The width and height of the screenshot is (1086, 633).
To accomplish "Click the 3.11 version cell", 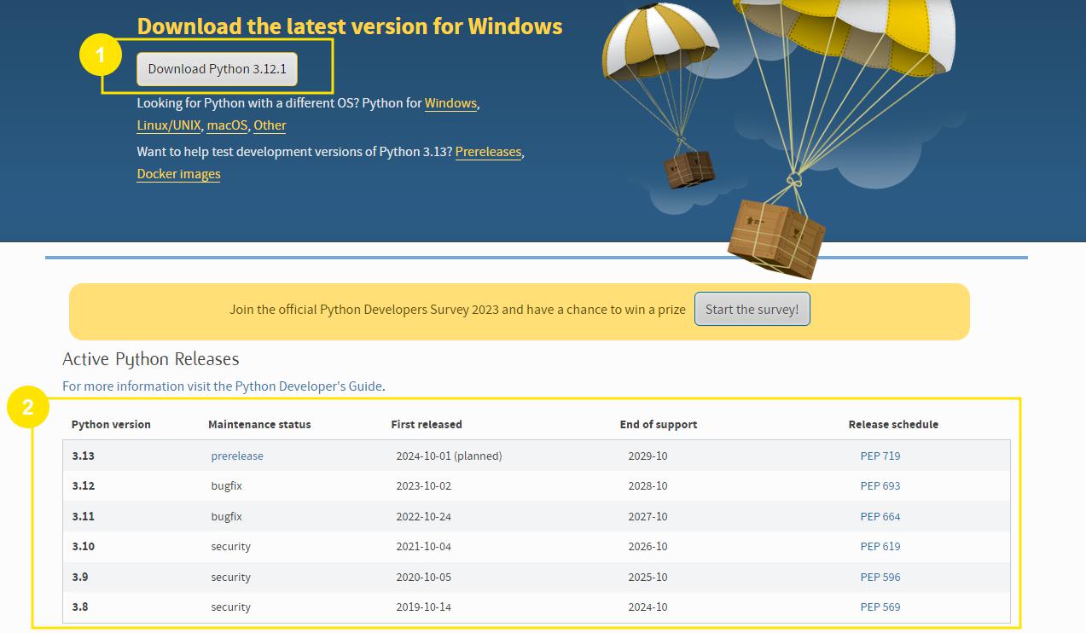I will pyautogui.click(x=84, y=517).
